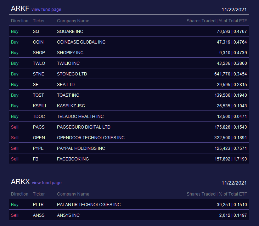
Task: Click Sell direction in ANSS row
Action: [x=15, y=215]
